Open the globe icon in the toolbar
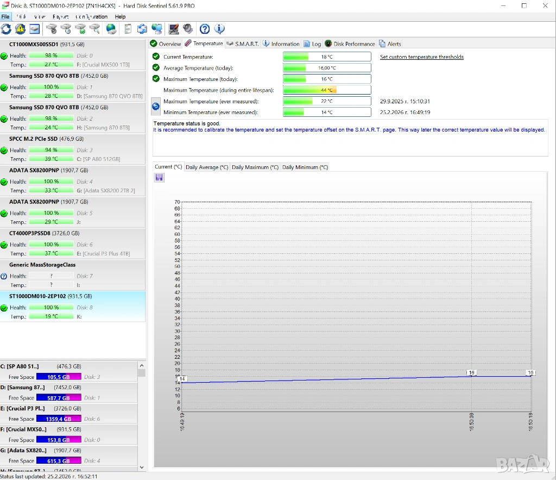The image size is (556, 480). click(x=111, y=29)
